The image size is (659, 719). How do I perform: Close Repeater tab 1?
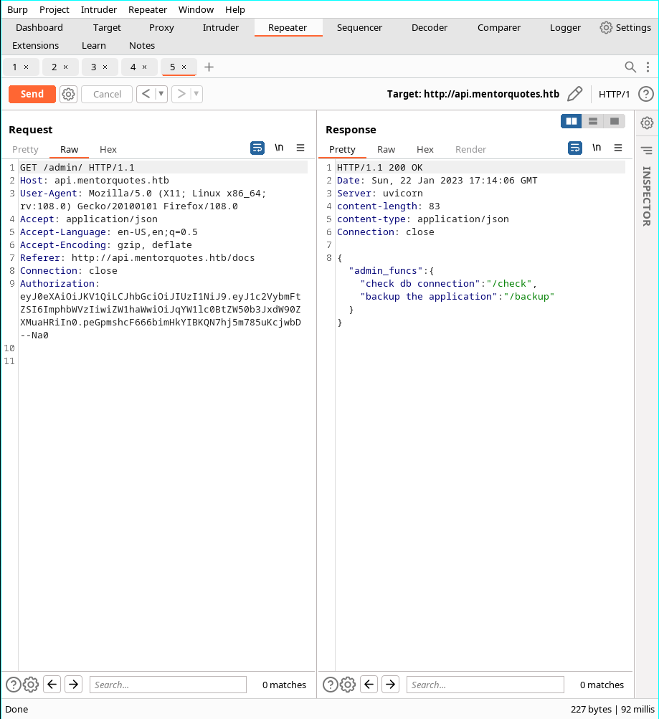(x=26, y=67)
